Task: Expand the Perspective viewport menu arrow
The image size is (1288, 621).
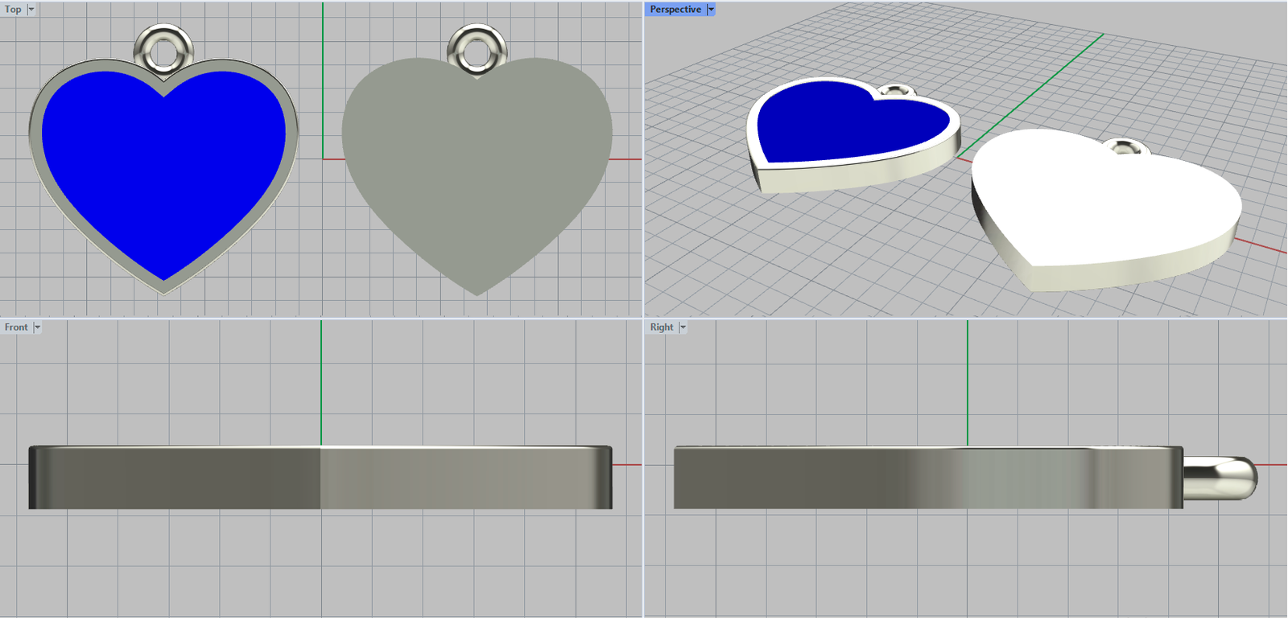Action: pos(711,10)
